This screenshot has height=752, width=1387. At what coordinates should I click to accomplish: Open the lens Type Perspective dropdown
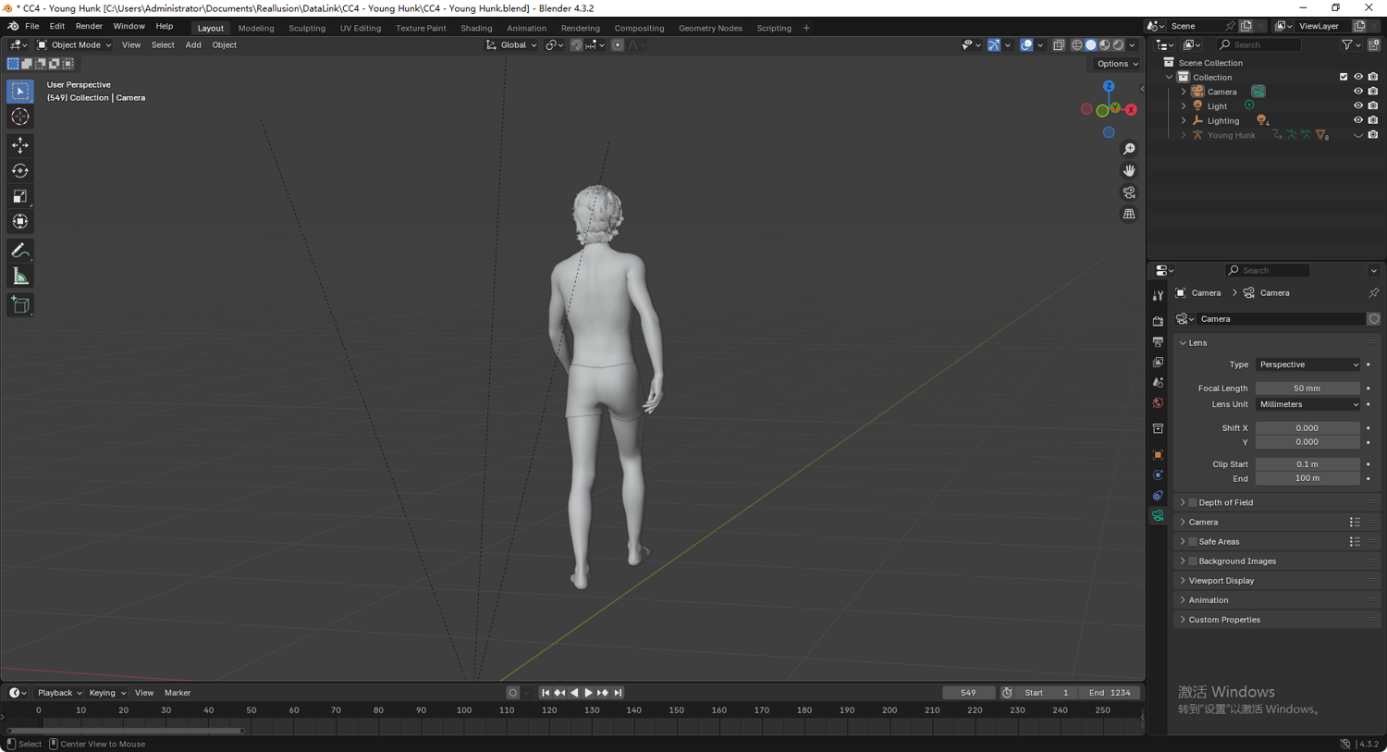1307,364
